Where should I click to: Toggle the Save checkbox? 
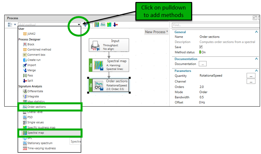click(x=201, y=47)
